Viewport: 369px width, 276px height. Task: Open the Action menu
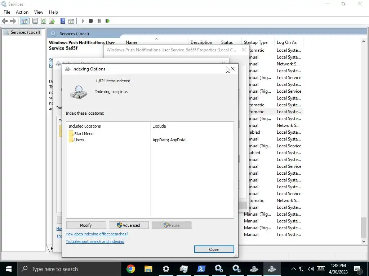pyautogui.click(x=22, y=12)
